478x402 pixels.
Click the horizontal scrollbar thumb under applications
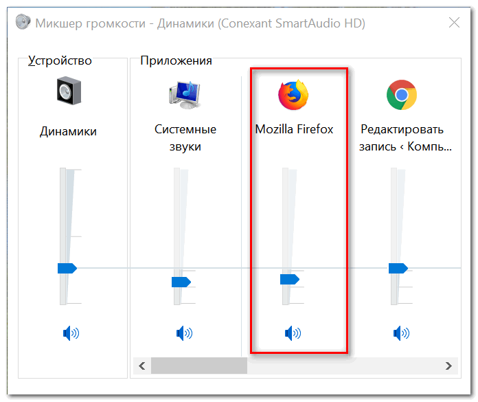tap(199, 366)
